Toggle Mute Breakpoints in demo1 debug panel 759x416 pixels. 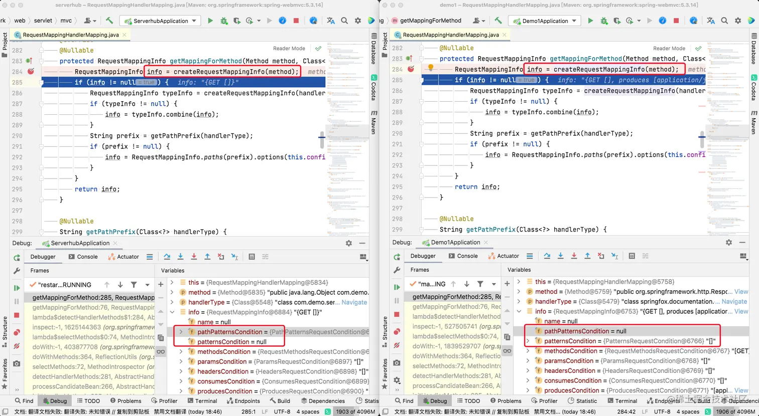[x=397, y=345]
